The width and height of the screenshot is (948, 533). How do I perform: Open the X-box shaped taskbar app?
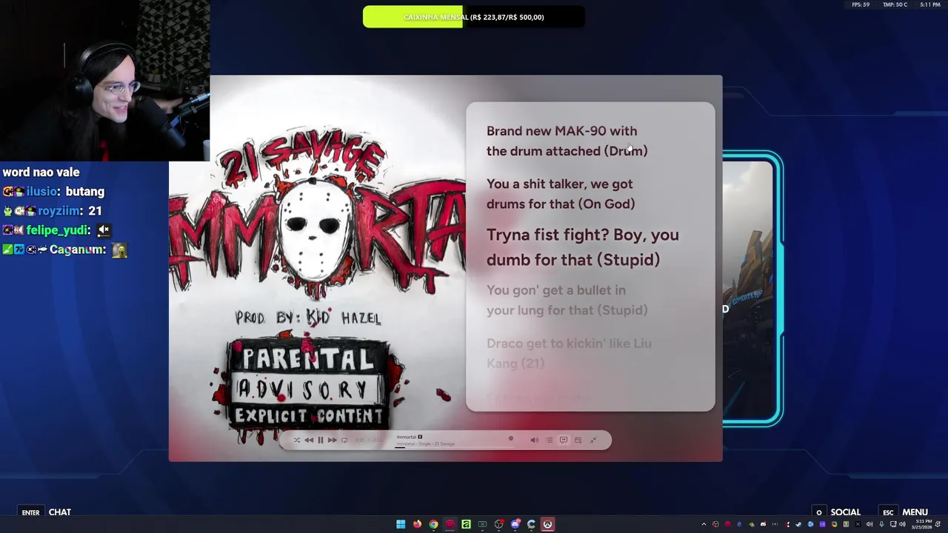482,524
